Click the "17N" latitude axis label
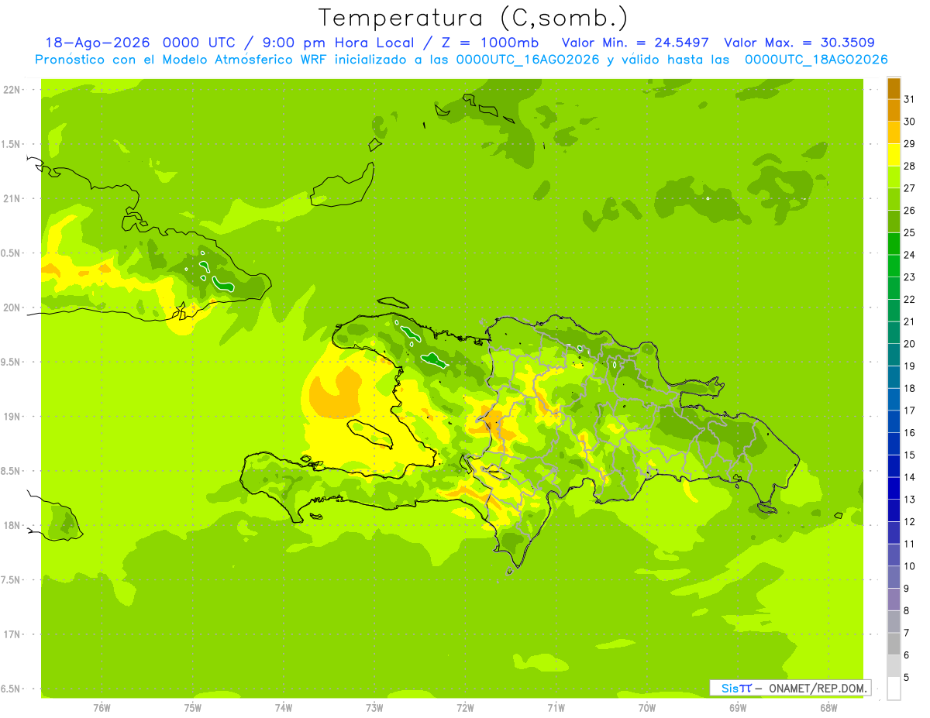 tap(13, 635)
